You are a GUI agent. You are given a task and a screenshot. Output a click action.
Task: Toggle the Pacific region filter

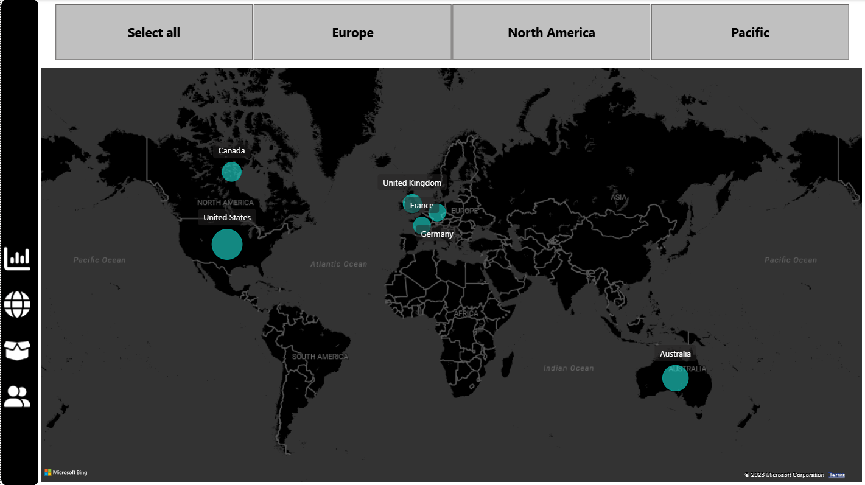pyautogui.click(x=750, y=32)
